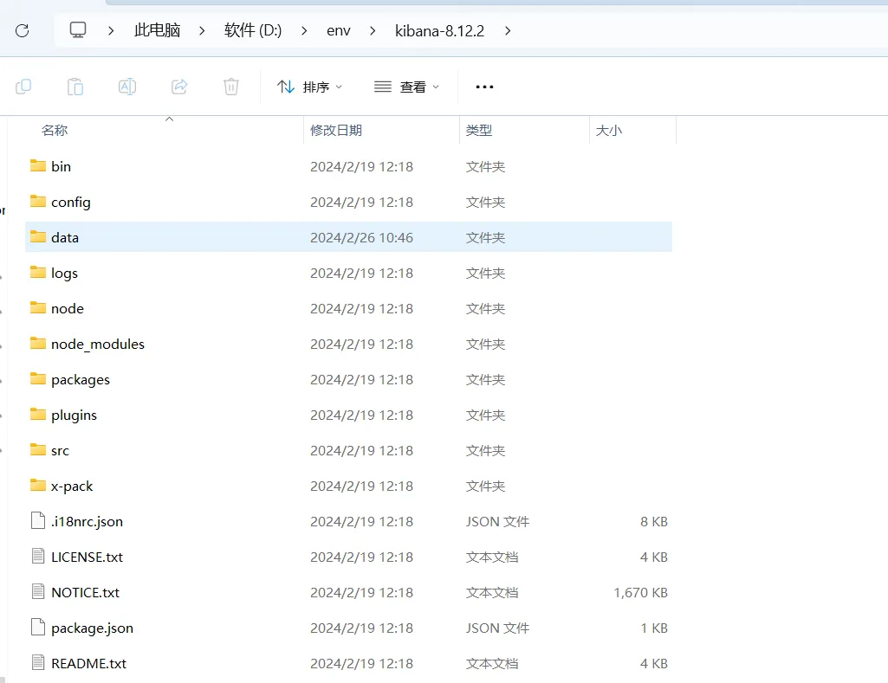Click the copy icon in toolbar
The width and height of the screenshot is (888, 683).
coord(23,87)
